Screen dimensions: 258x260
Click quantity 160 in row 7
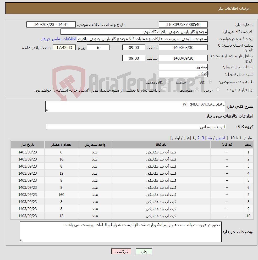[x=61, y=195]
